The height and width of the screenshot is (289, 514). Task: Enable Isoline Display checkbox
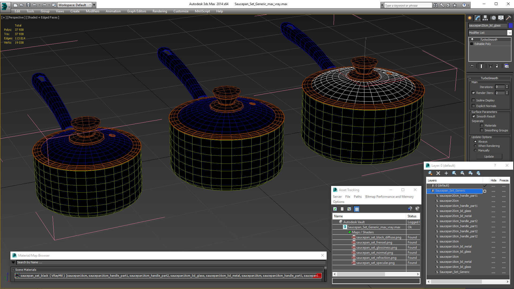[473, 100]
